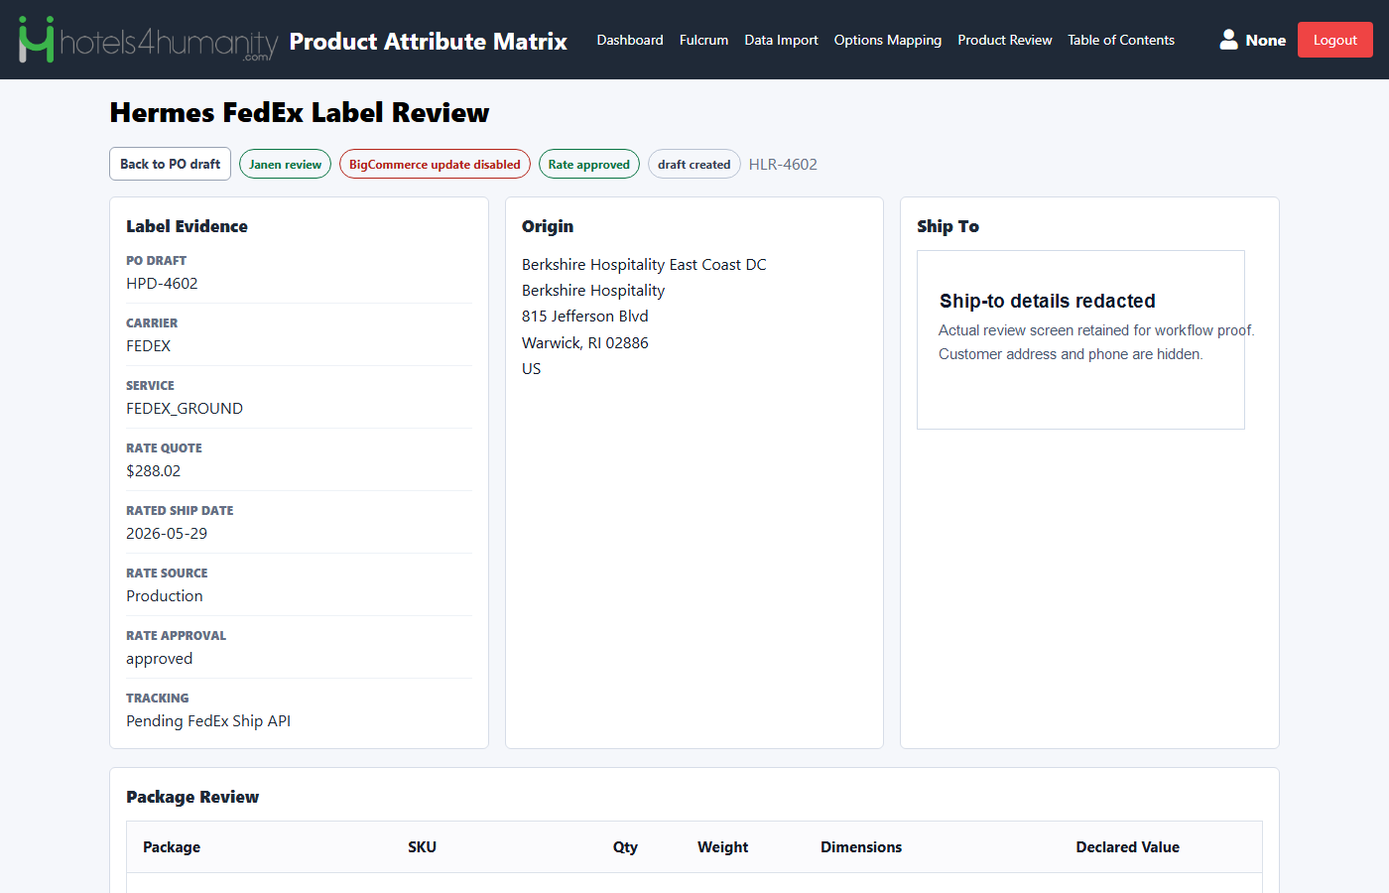The width and height of the screenshot is (1389, 893).
Task: Click the Qty column header
Action: tap(625, 847)
